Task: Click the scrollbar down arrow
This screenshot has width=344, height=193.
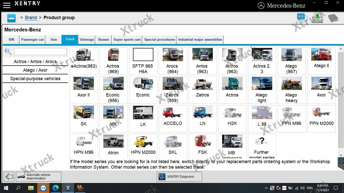Action: click(x=341, y=155)
